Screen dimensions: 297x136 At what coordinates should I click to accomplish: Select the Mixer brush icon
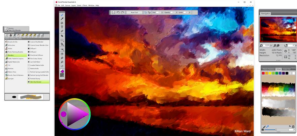pos(264,127)
